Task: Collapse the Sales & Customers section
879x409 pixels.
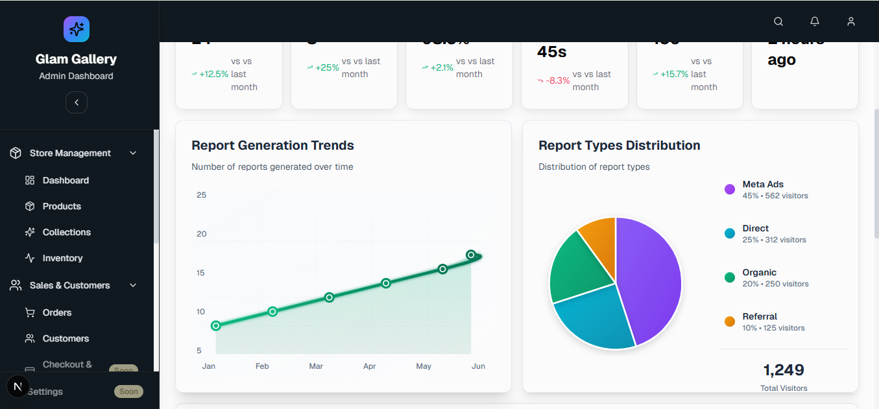Action: (x=133, y=285)
